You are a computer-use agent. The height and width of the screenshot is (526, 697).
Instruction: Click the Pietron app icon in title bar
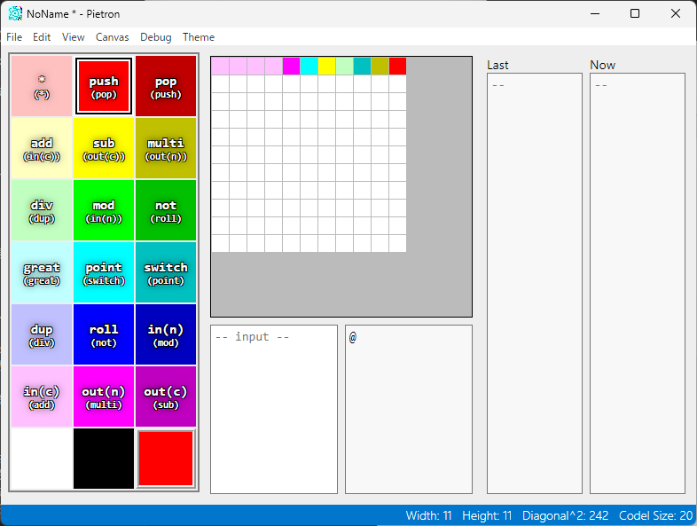[x=15, y=13]
